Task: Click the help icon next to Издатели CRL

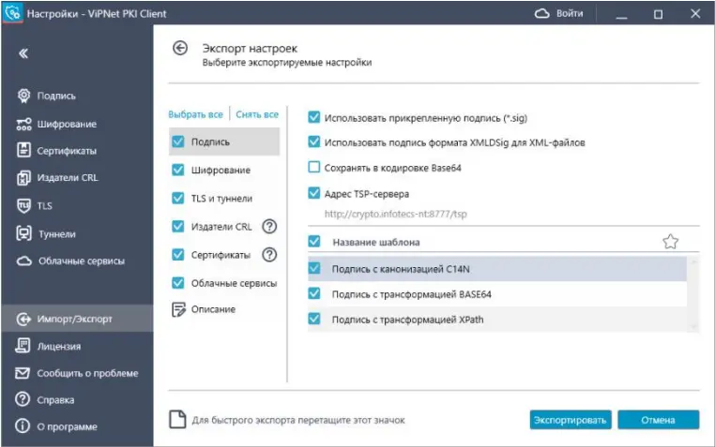Action: point(269,226)
